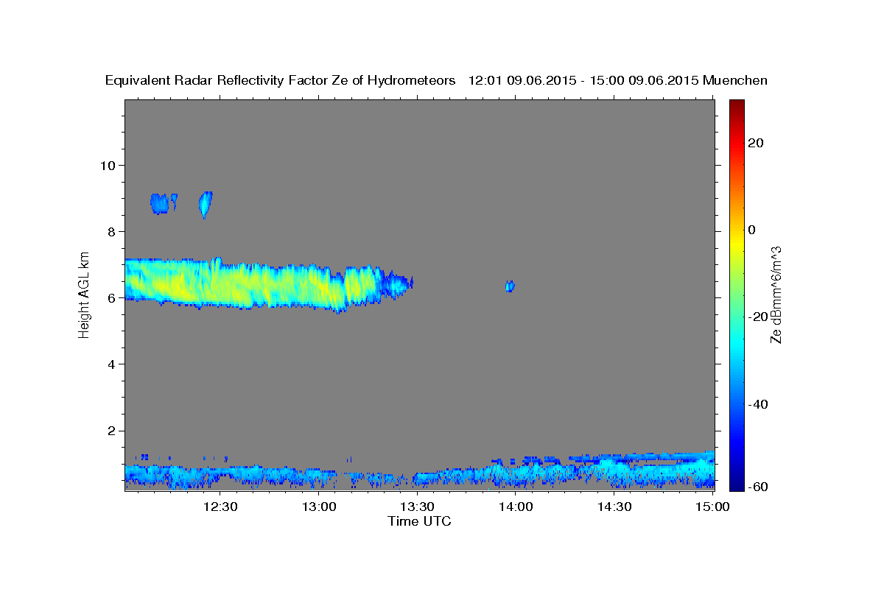Click the '12:30' time tick label
Screen dimensions: 884x589
point(220,507)
